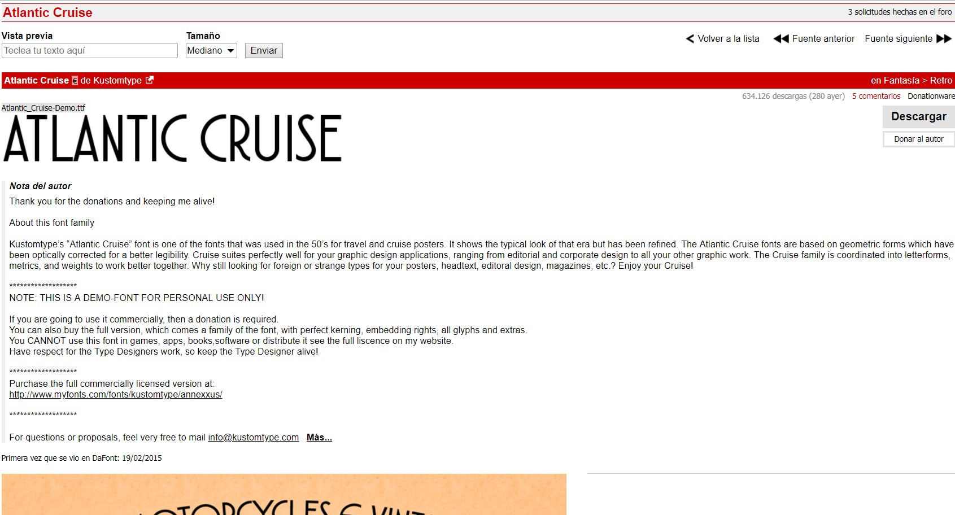Click the Nota del autor heading
The width and height of the screenshot is (955, 515).
pos(41,186)
